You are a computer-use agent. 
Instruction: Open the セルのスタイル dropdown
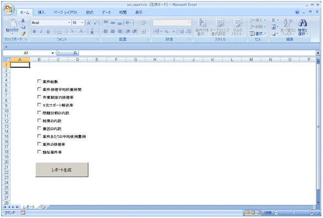click(238, 27)
